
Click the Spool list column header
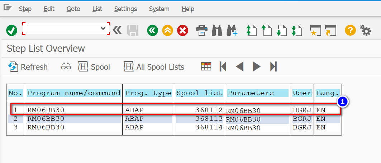(200, 93)
